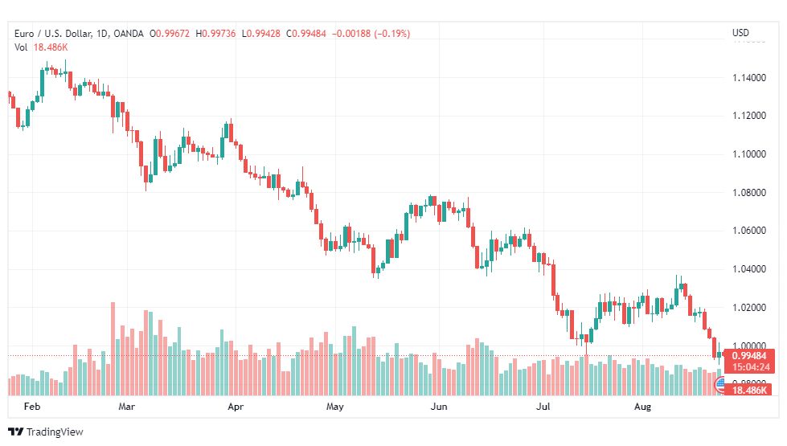Click the Aug label on time axis
Screen dimensions: 787x446
[x=642, y=407]
